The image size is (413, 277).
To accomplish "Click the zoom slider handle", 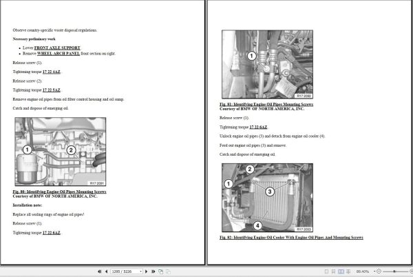I will (x=394, y=271).
